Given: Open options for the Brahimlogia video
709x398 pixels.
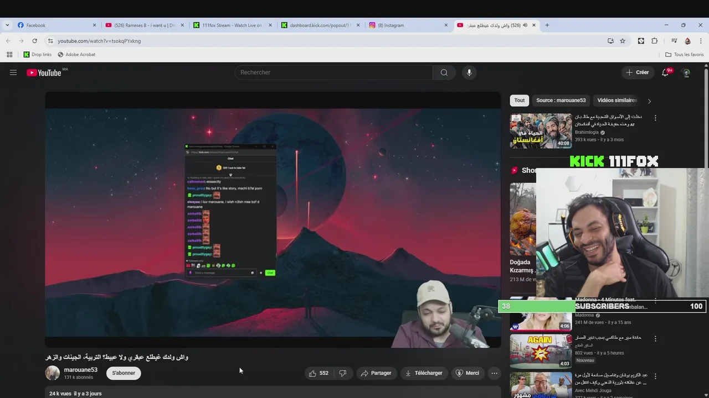Looking at the screenshot, I should coord(655,118).
